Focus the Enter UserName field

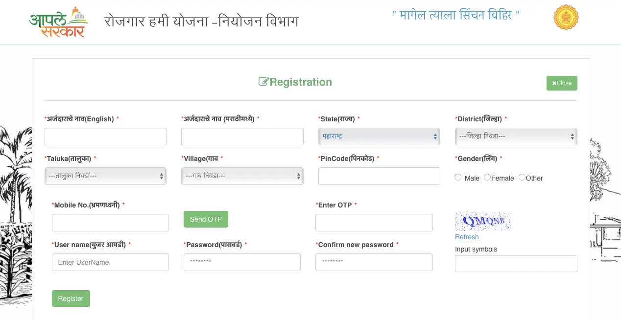pos(110,262)
